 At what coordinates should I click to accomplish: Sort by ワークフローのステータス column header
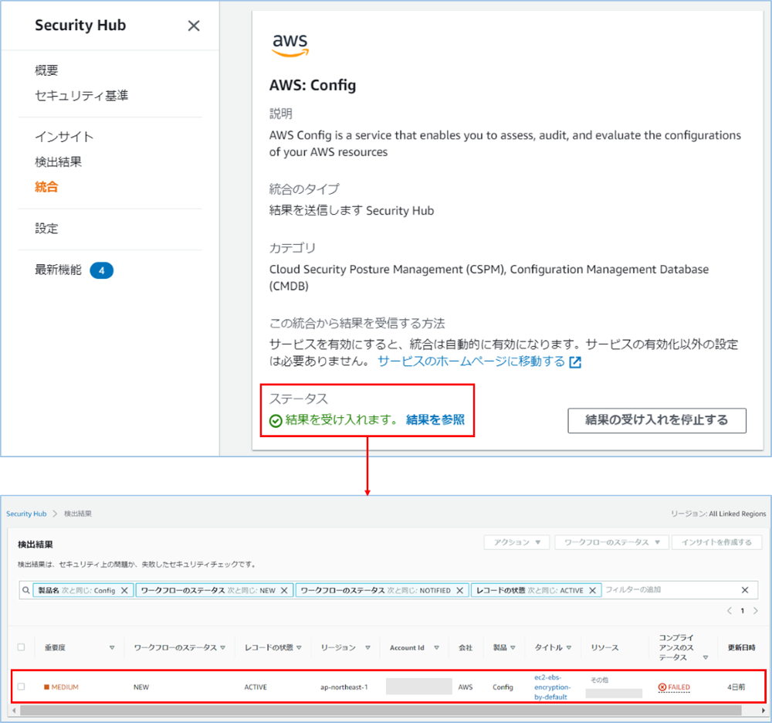click(179, 647)
